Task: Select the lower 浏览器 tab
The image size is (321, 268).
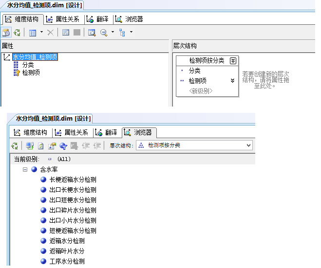Action: coord(139,132)
